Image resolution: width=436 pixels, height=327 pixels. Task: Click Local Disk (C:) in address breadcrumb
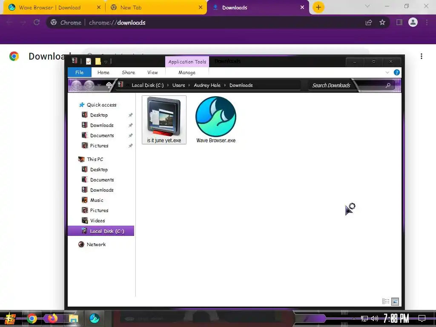(148, 85)
